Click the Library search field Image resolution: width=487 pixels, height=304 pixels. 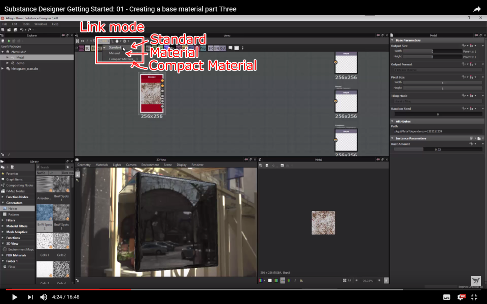[52, 167]
